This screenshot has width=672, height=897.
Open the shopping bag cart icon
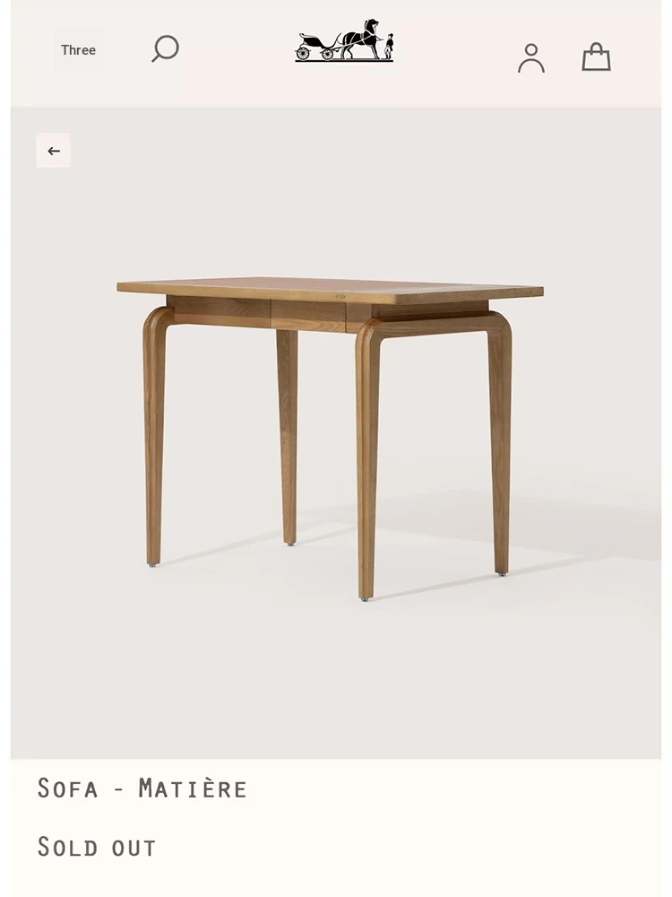tap(596, 57)
